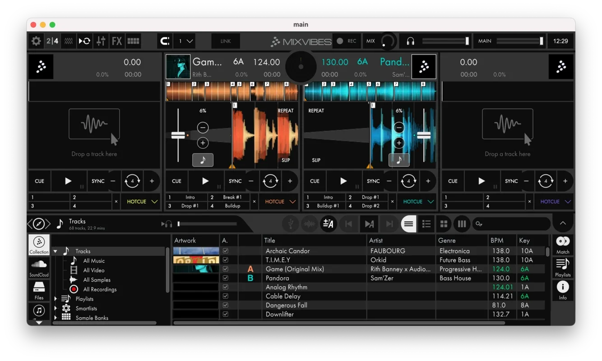Screen dimensions: 602x361
Task: Open the SoundCloud sidebar tab
Action: pyautogui.click(x=39, y=268)
